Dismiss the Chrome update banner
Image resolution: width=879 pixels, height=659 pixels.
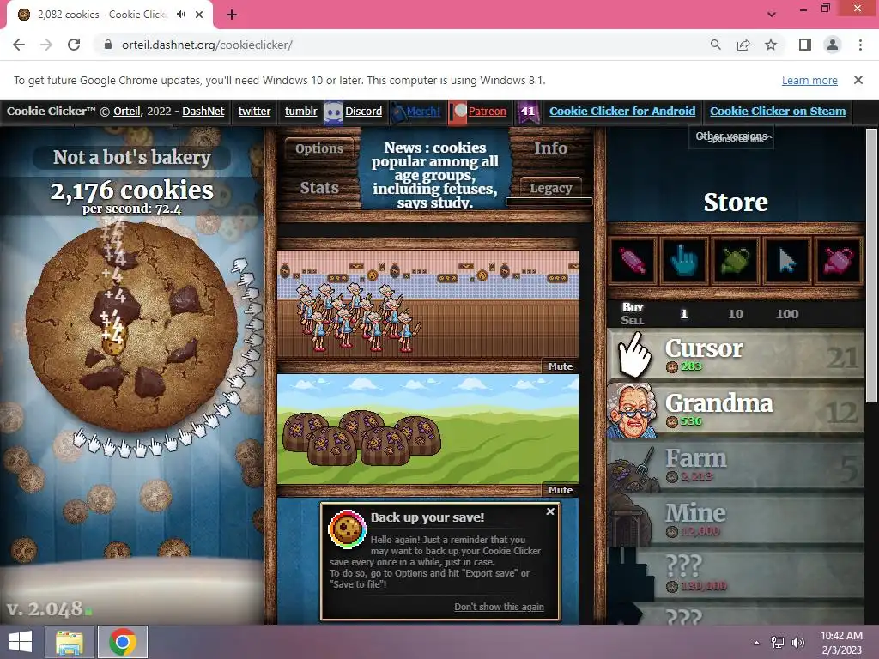coord(858,80)
